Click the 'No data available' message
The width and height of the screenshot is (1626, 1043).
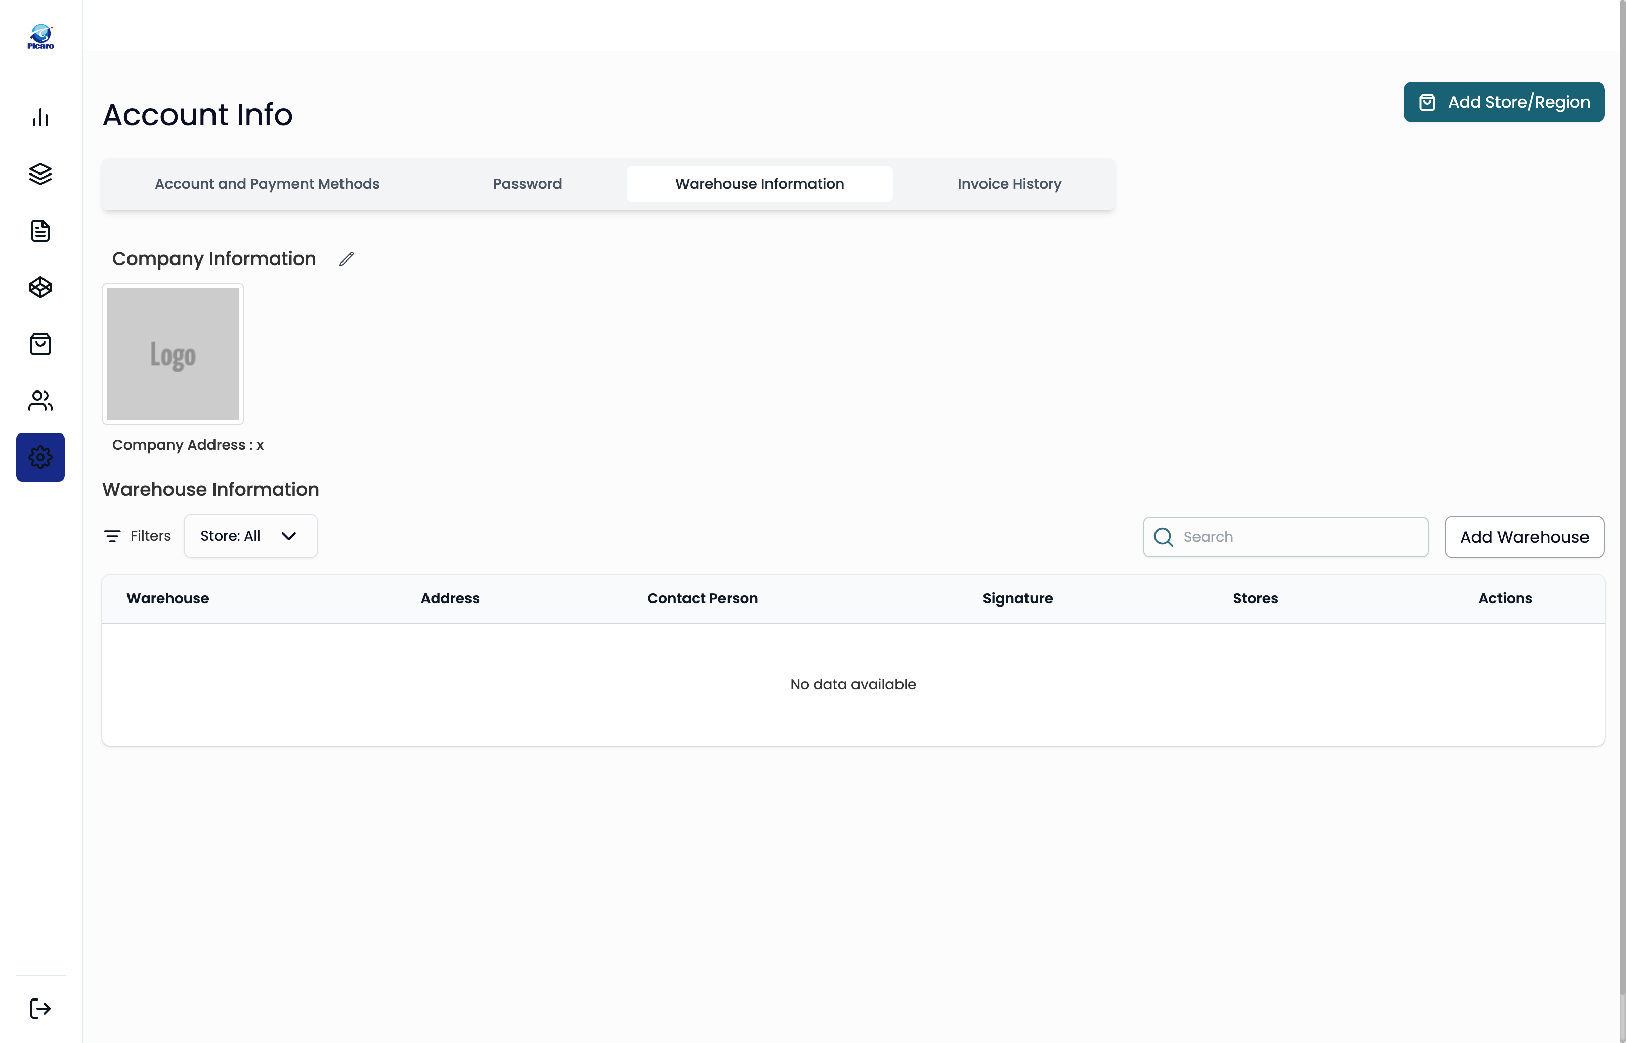tap(853, 685)
